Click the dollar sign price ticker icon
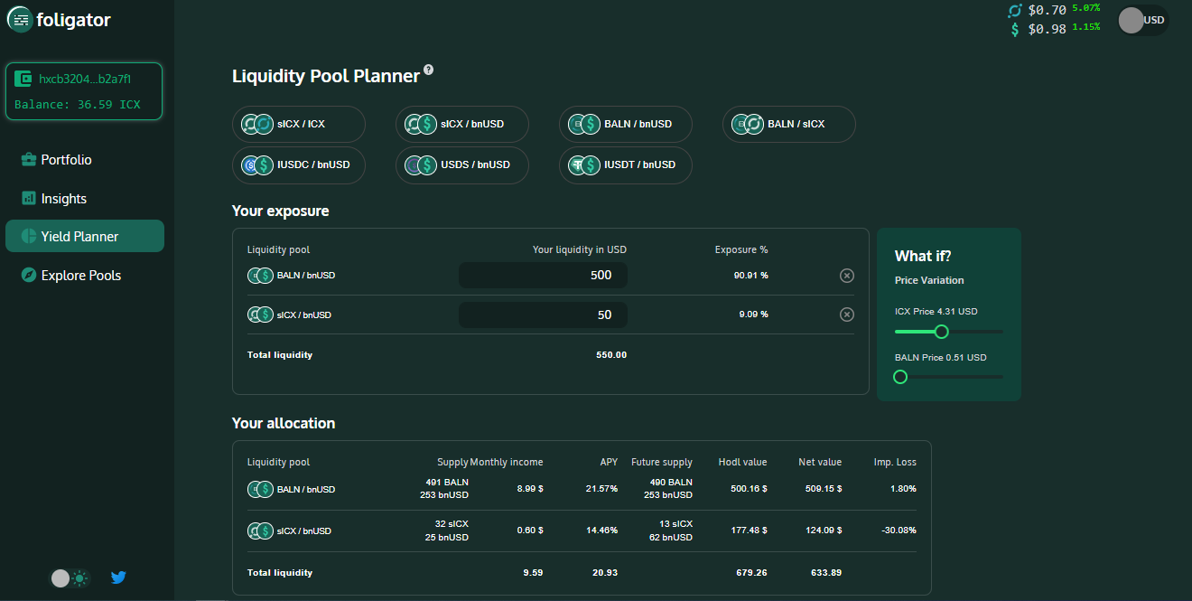The image size is (1192, 601). (1015, 29)
